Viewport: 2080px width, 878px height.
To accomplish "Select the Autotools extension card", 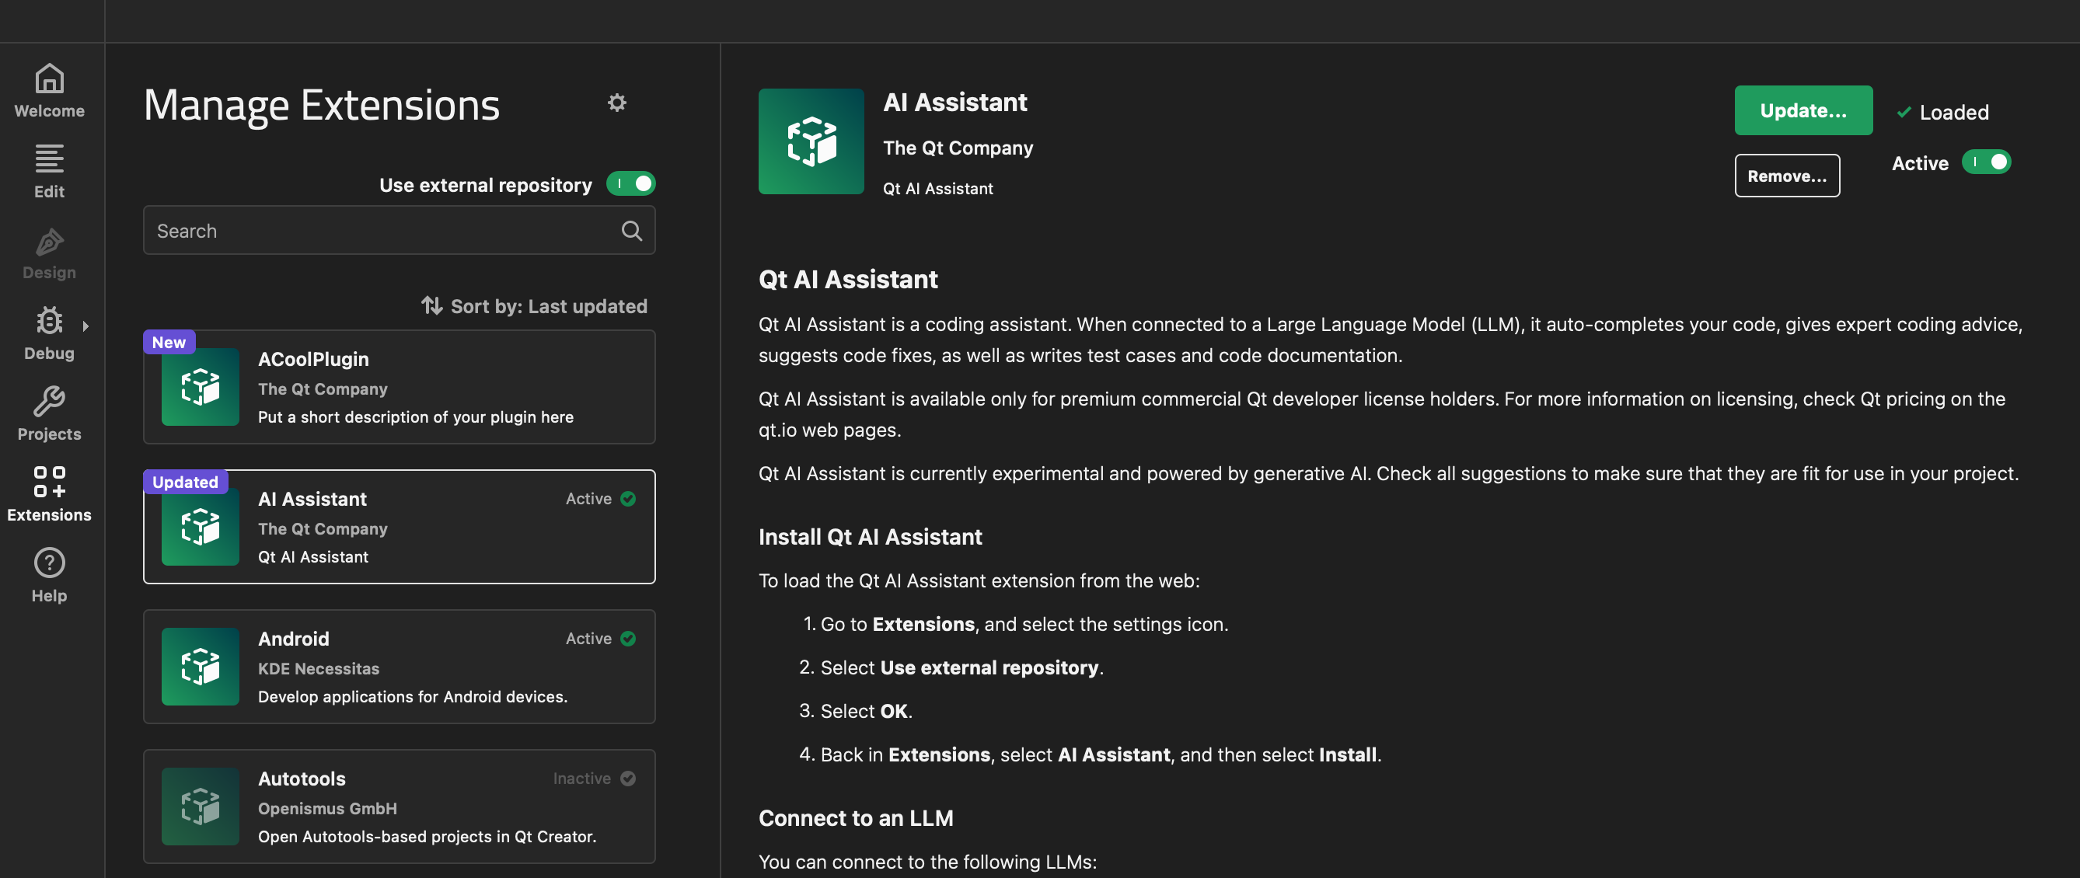I will [x=399, y=806].
